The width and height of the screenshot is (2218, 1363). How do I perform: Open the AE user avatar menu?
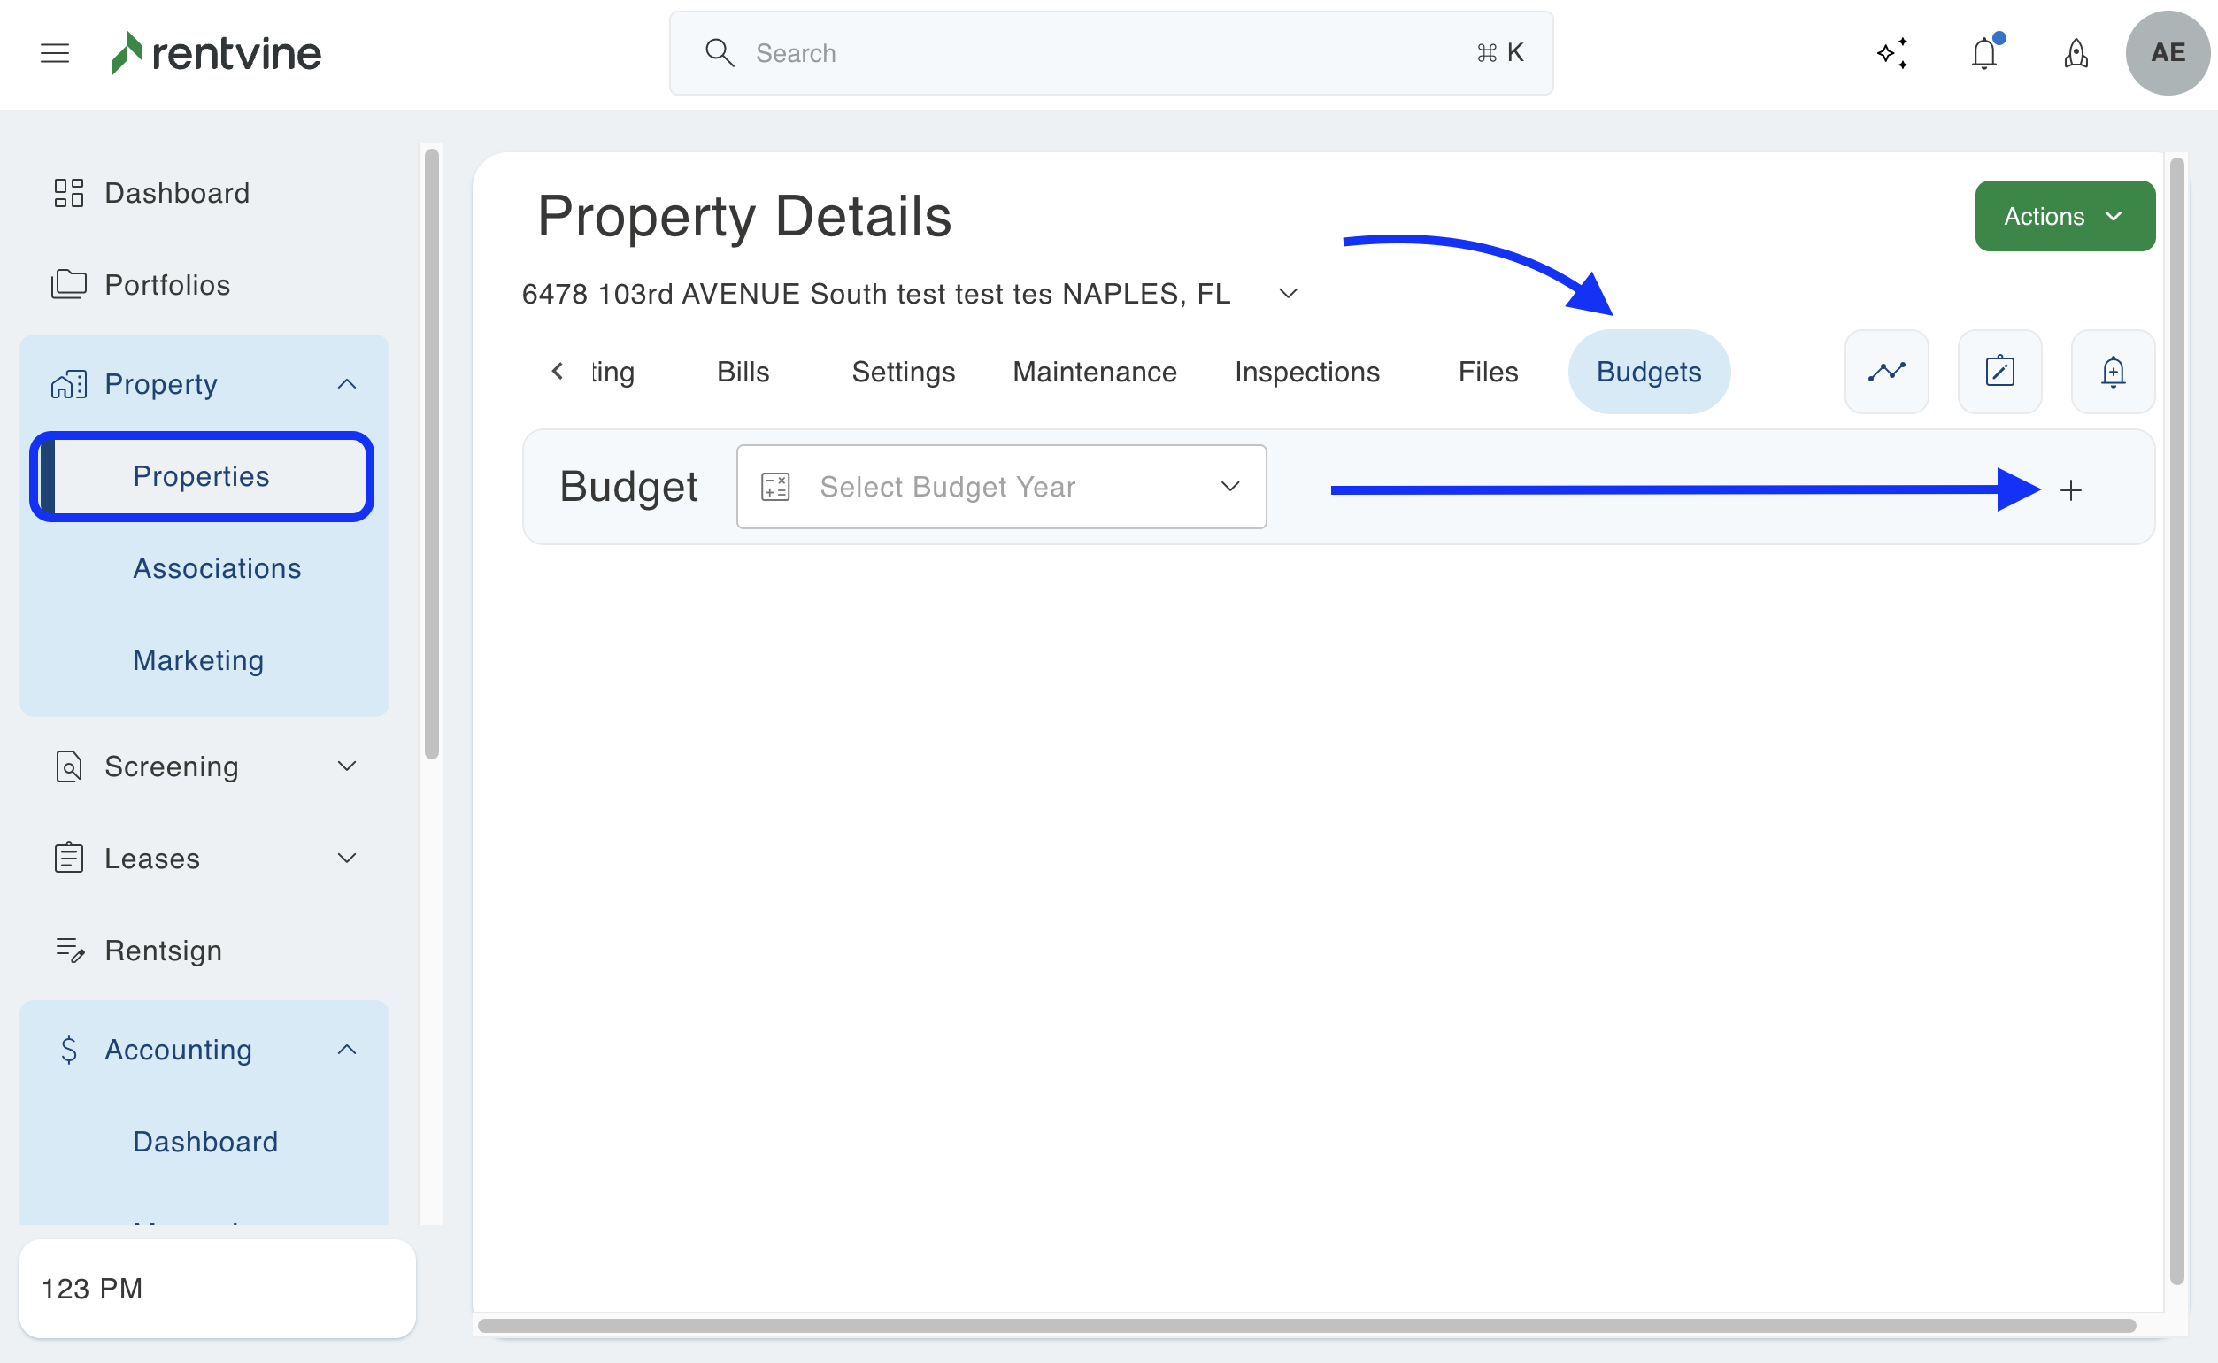(x=2168, y=53)
